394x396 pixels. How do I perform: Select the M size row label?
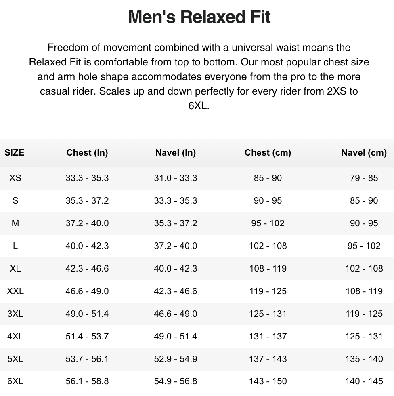pos(15,223)
